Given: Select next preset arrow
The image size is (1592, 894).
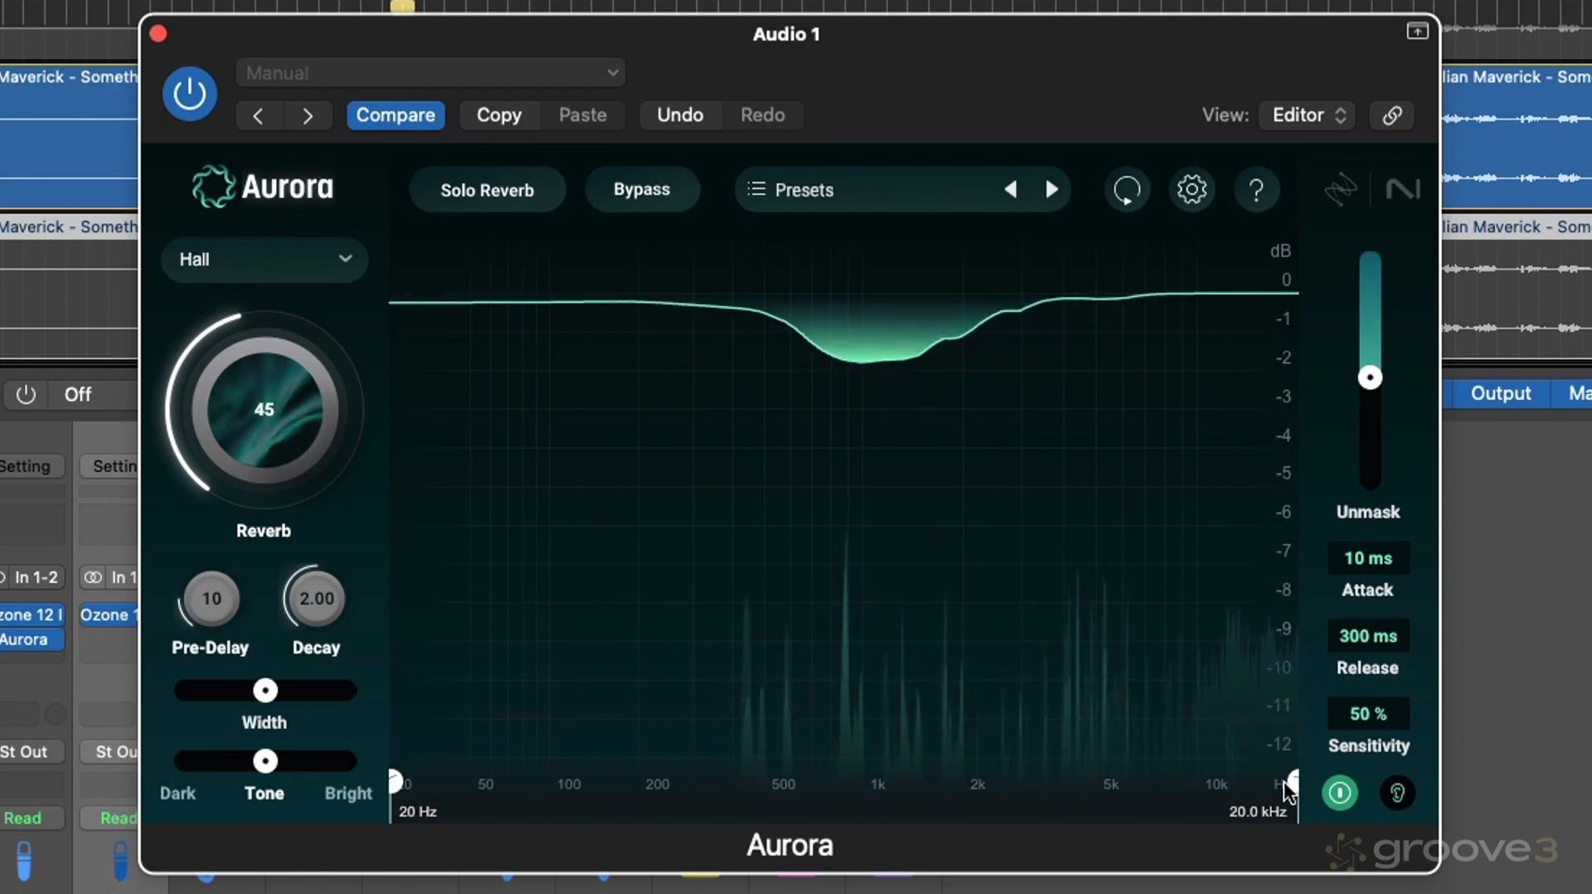Looking at the screenshot, I should tap(1052, 189).
